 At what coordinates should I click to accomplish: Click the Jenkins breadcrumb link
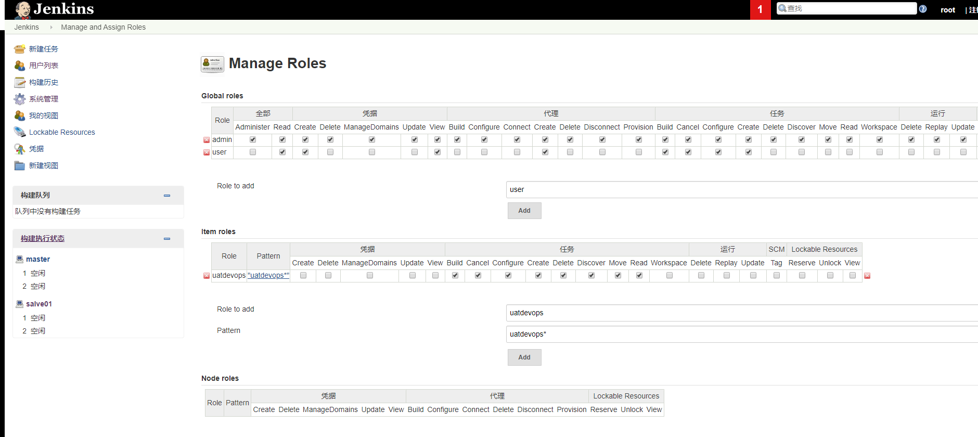pyautogui.click(x=27, y=27)
